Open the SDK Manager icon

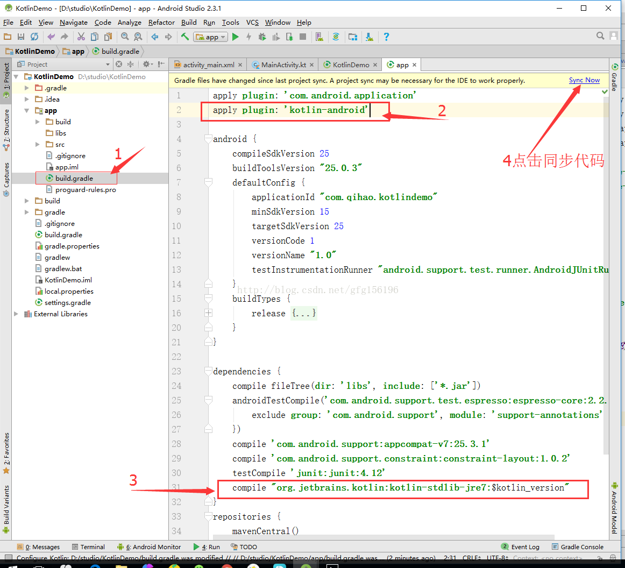point(370,37)
